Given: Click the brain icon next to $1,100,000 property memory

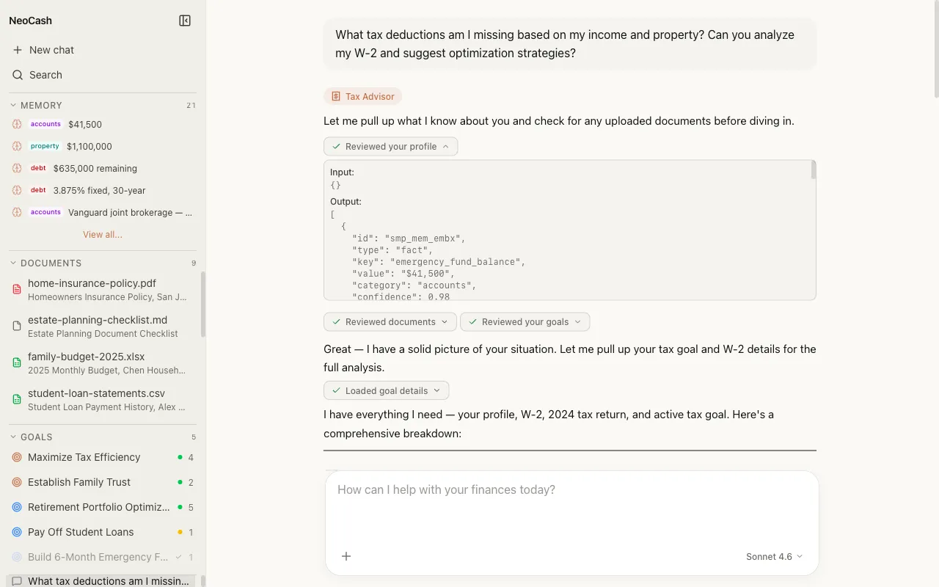Looking at the screenshot, I should click(x=17, y=146).
